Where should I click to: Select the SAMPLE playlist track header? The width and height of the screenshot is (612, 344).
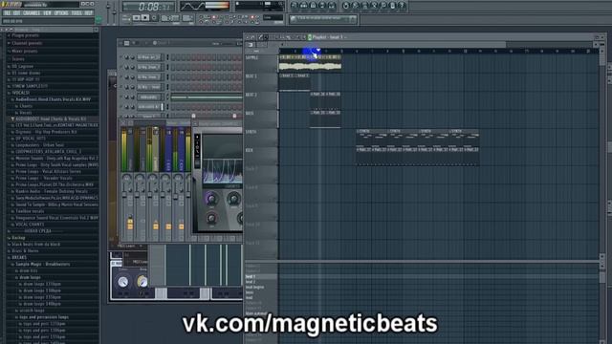point(261,63)
